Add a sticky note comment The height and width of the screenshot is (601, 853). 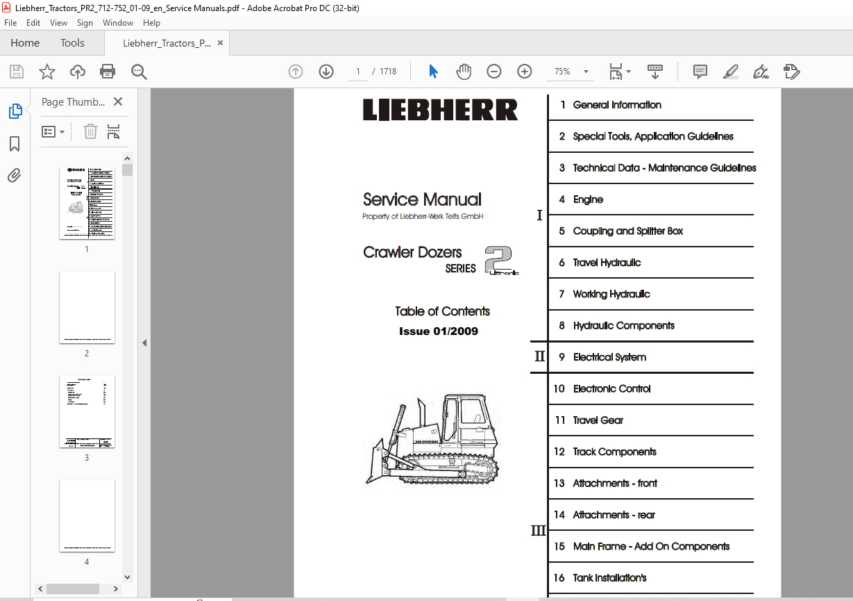(x=700, y=72)
